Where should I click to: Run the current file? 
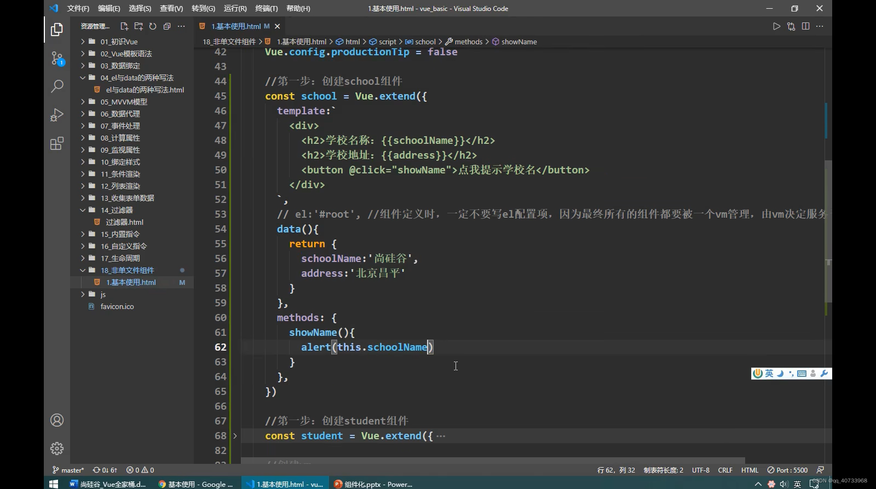pyautogui.click(x=776, y=26)
